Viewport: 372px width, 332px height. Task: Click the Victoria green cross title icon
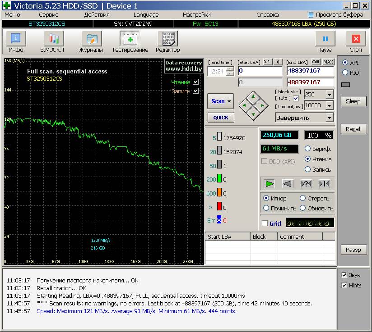pos(7,5)
